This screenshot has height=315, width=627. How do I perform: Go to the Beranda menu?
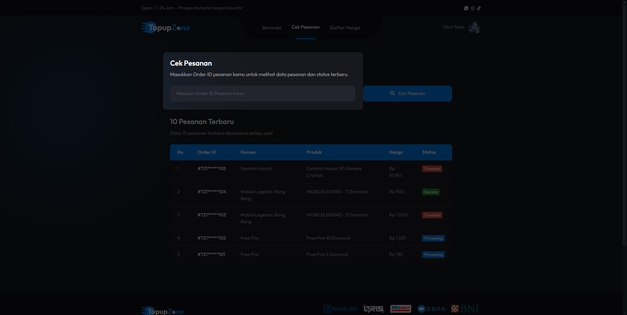272,28
